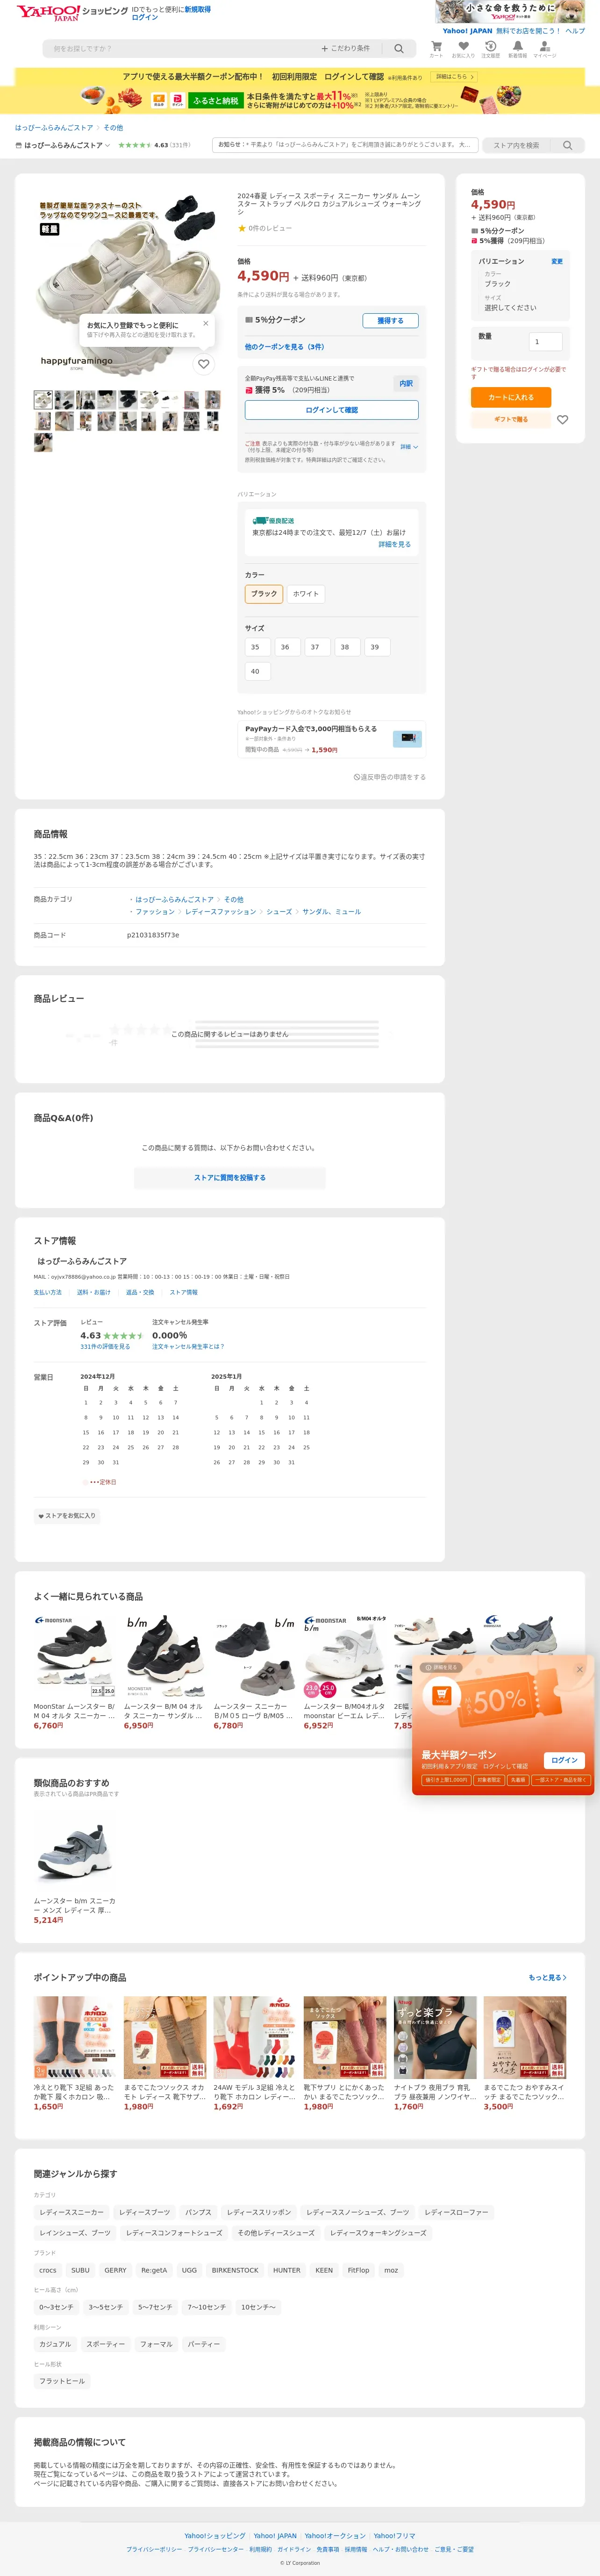The height and width of the screenshot is (2576, 600).
Task: Select 0〜3センチ heel height tag
Action: (x=56, y=2307)
